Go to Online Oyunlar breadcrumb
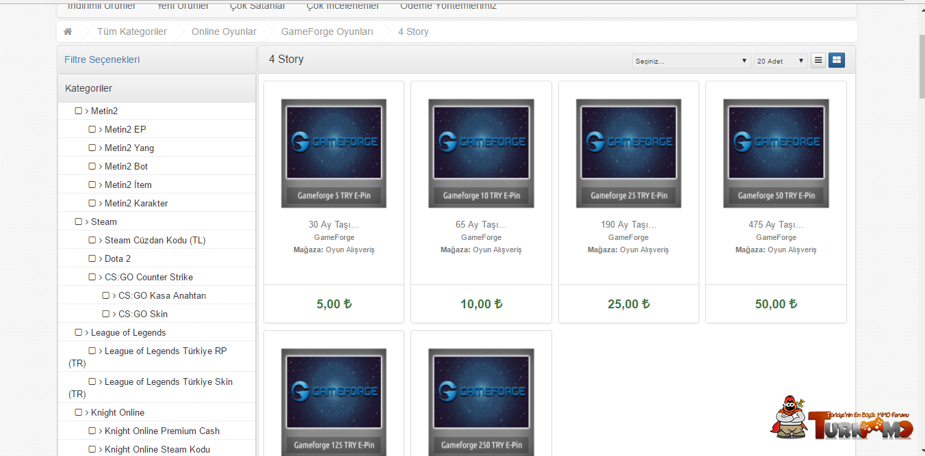This screenshot has height=456, width=925. [x=224, y=32]
